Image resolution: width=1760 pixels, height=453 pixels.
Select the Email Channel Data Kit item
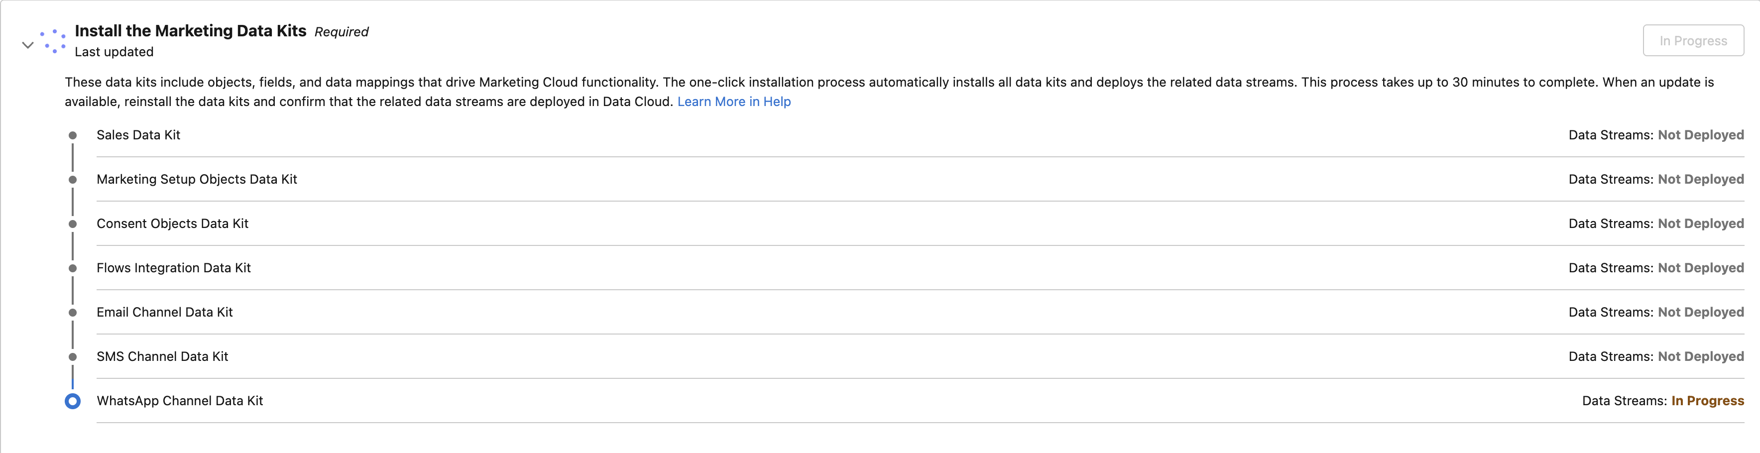164,312
